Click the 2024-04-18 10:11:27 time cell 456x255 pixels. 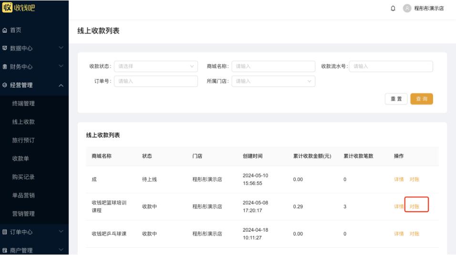[255, 234]
